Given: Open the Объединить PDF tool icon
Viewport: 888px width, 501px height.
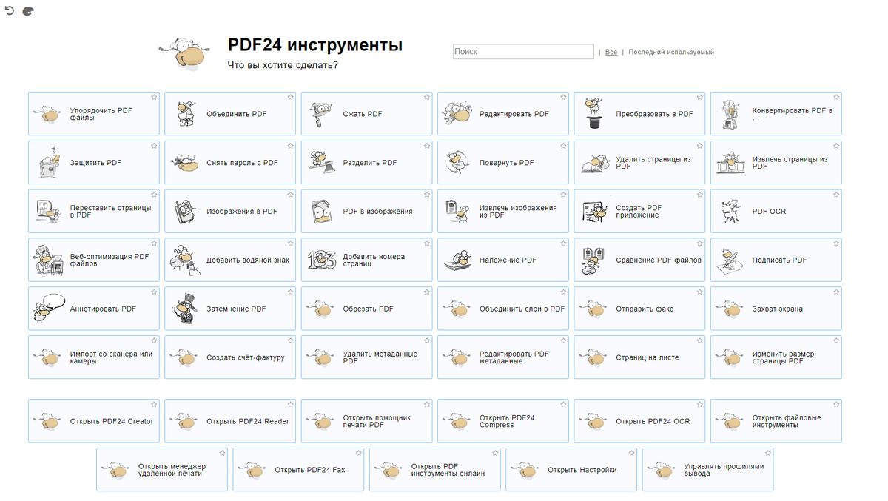Looking at the screenshot, I should coord(185,114).
